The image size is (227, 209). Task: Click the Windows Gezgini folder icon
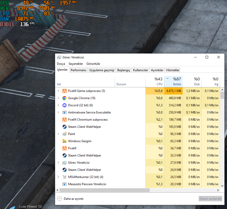[x=65, y=141]
